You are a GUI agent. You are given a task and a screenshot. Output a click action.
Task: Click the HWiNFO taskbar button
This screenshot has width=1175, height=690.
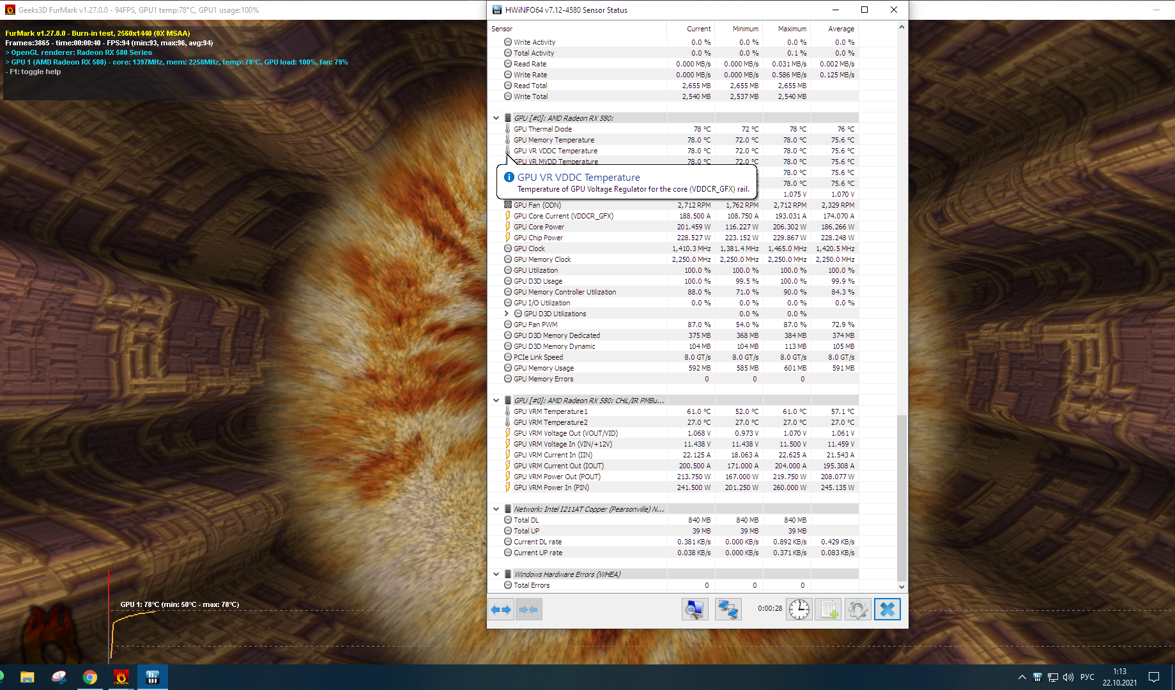[152, 677]
